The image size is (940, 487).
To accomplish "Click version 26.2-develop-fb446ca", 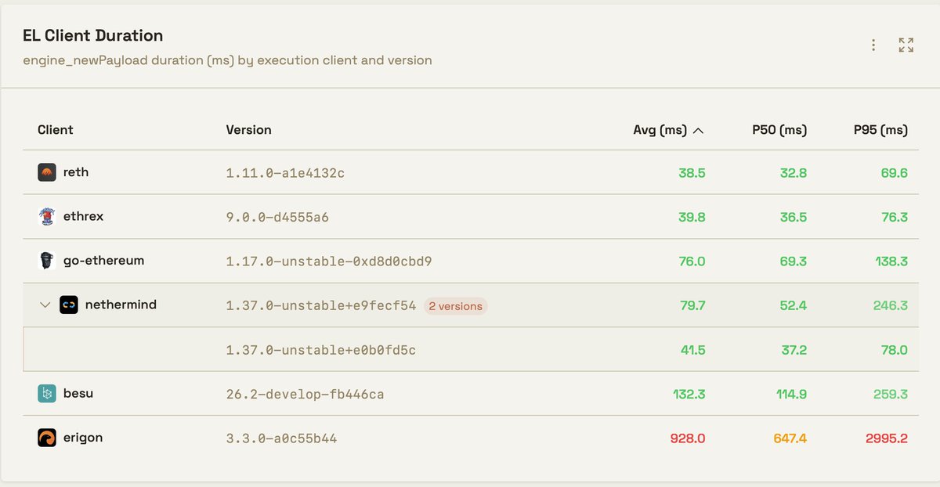I will click(305, 394).
